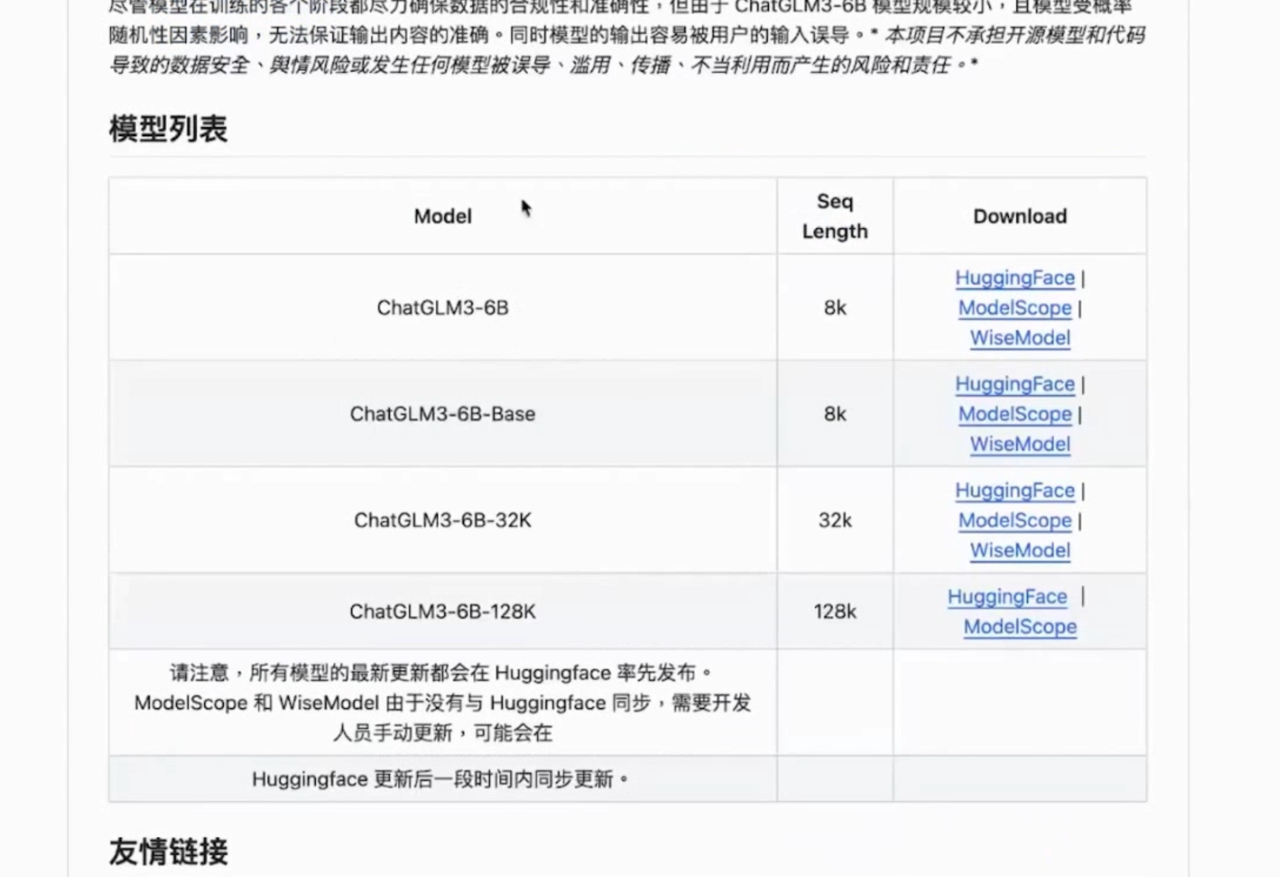Open HuggingFace link for ChatGLM3-6B-Base

tap(1014, 384)
